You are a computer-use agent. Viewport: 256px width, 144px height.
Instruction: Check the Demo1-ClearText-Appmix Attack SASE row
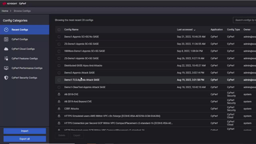59,87
